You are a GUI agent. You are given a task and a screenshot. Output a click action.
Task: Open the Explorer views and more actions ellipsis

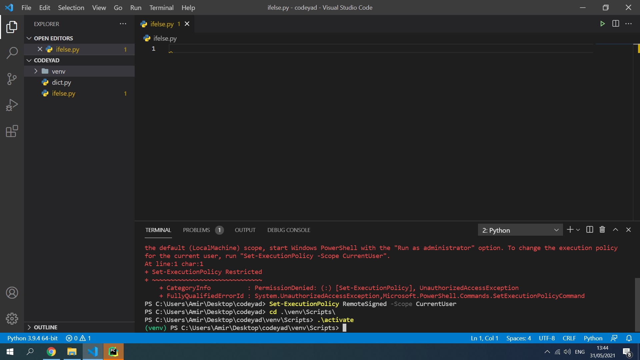pos(123,24)
